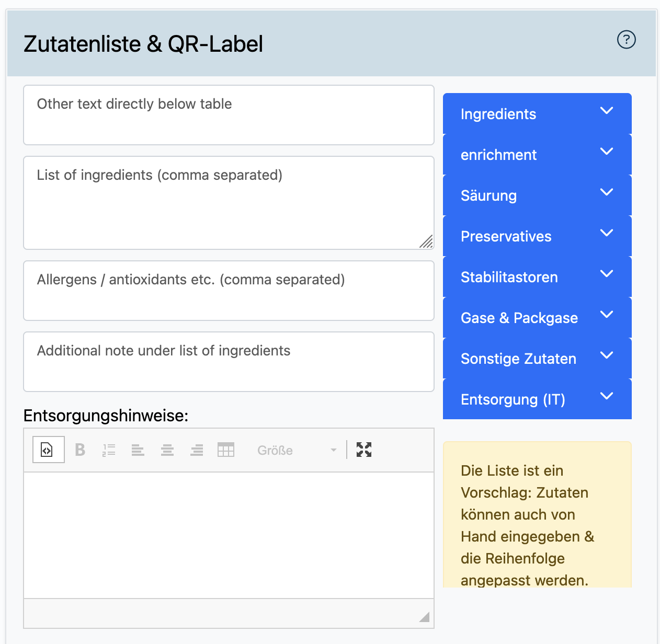Focus the Allergens / antioxidants input field
Screen dimensions: 660x644
coord(229,291)
